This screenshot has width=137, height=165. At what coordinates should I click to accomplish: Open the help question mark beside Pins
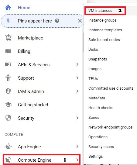57,21
